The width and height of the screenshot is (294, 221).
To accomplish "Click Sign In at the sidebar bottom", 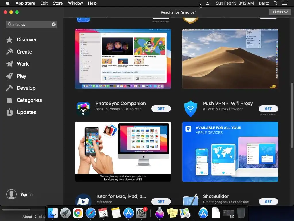I will coord(26,194).
